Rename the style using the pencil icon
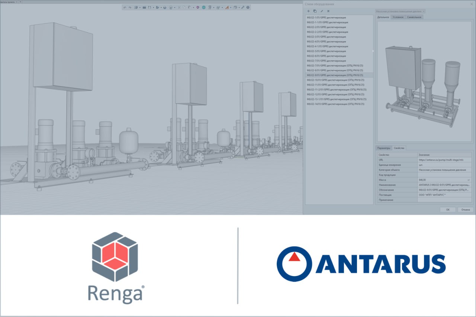476x317 pixels. coord(322,11)
